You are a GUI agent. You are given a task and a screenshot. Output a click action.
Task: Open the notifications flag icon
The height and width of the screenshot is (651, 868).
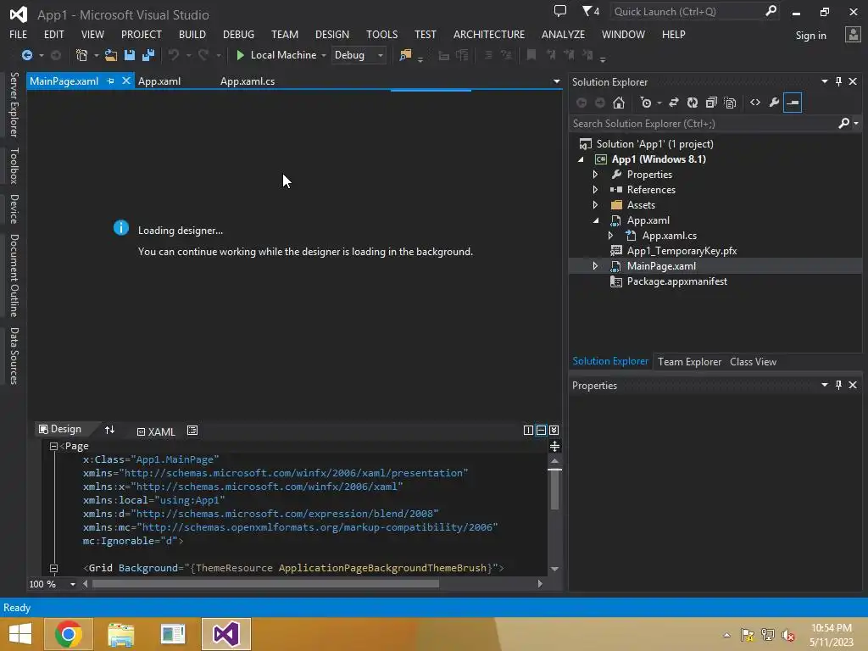(x=591, y=11)
